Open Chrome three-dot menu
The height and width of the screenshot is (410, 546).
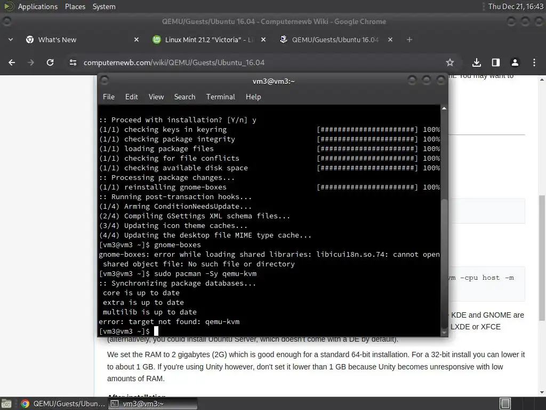534,62
